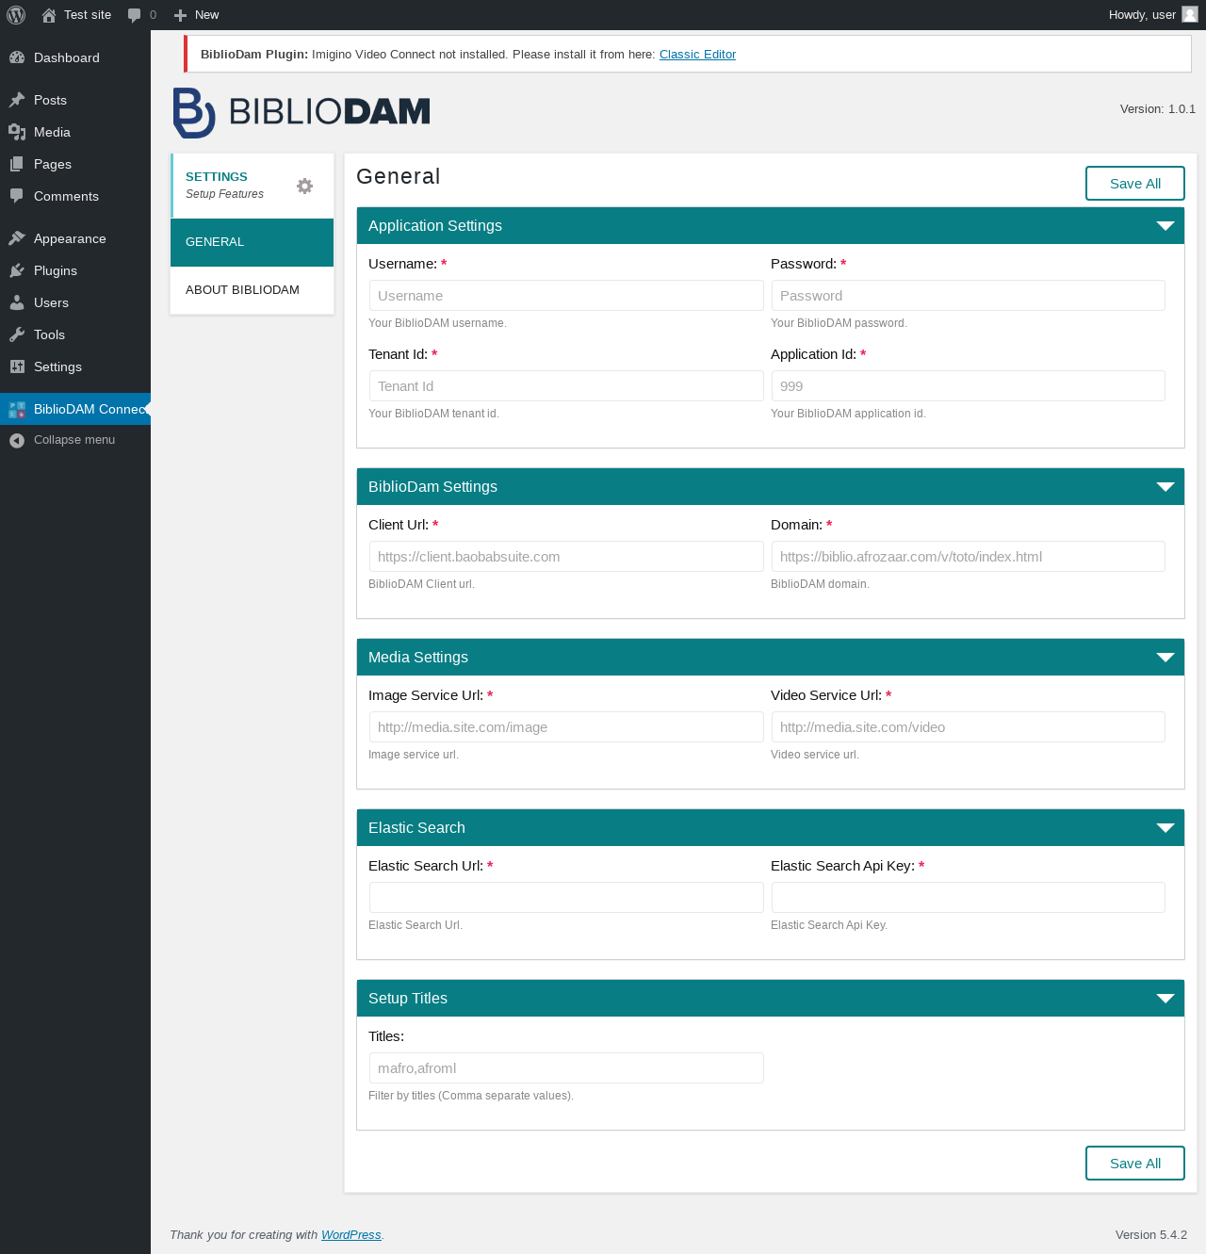The height and width of the screenshot is (1254, 1206).
Task: Focus the Domain input field
Action: (x=969, y=557)
